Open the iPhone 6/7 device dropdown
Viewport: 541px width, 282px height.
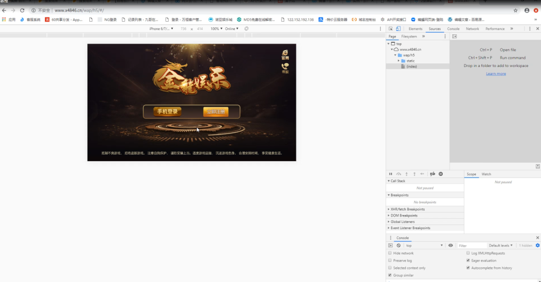pyautogui.click(x=161, y=29)
